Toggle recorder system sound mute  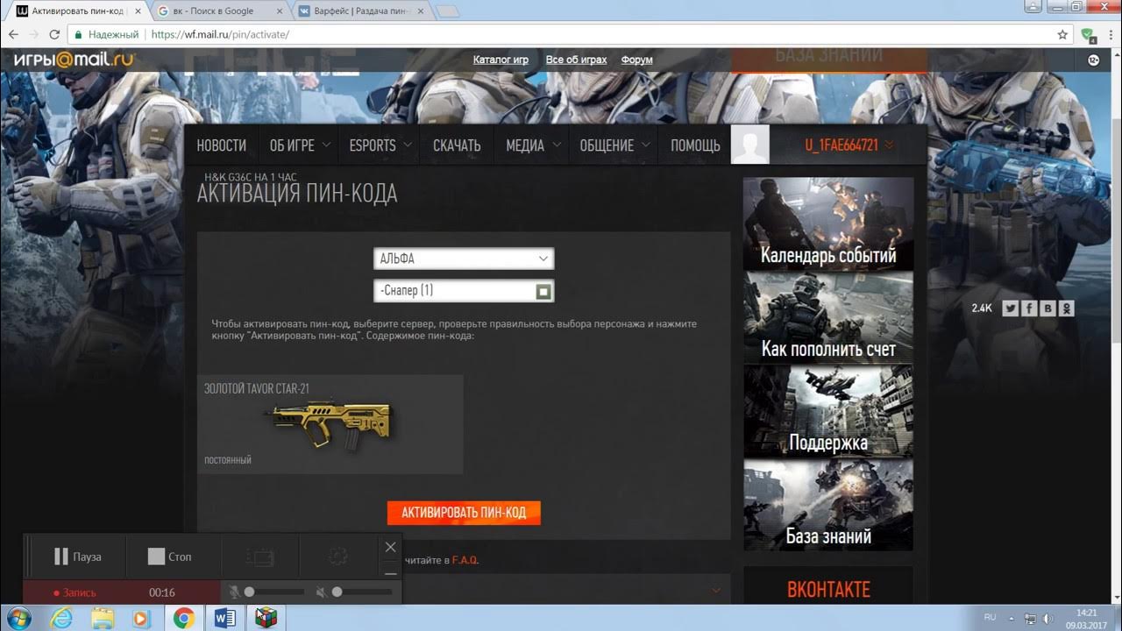(x=321, y=592)
